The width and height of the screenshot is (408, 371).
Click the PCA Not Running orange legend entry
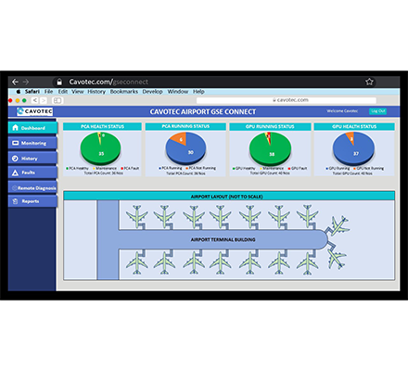[200, 168]
